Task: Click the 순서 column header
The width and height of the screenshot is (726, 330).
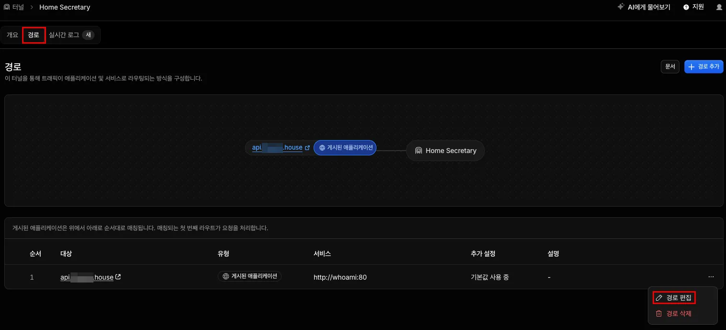Action: pyautogui.click(x=35, y=253)
